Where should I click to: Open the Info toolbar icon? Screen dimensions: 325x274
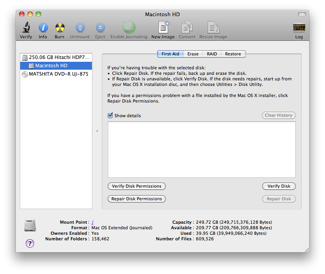43,28
